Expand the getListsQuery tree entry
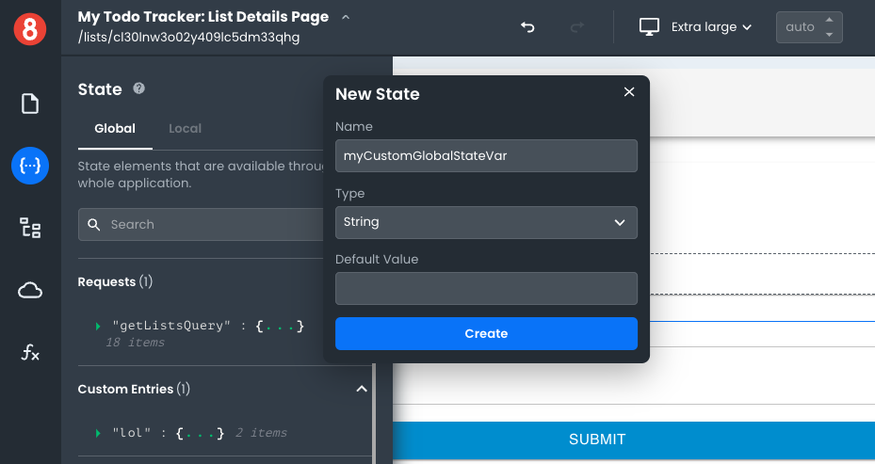This screenshot has height=464, width=875. (x=98, y=326)
